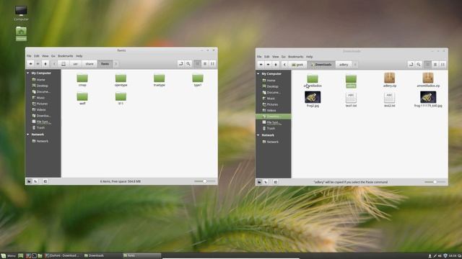This screenshot has height=259, width=462.
Task: Click the 'usr' path button in Fonts window
Action: [75, 64]
